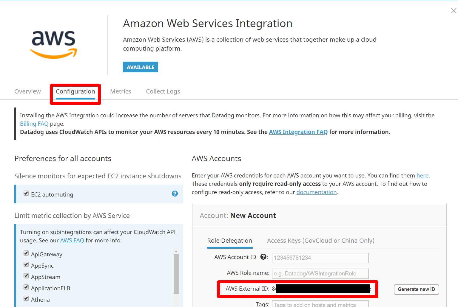Focus the AWS Role name field
The width and height of the screenshot is (458, 307).
(320, 274)
